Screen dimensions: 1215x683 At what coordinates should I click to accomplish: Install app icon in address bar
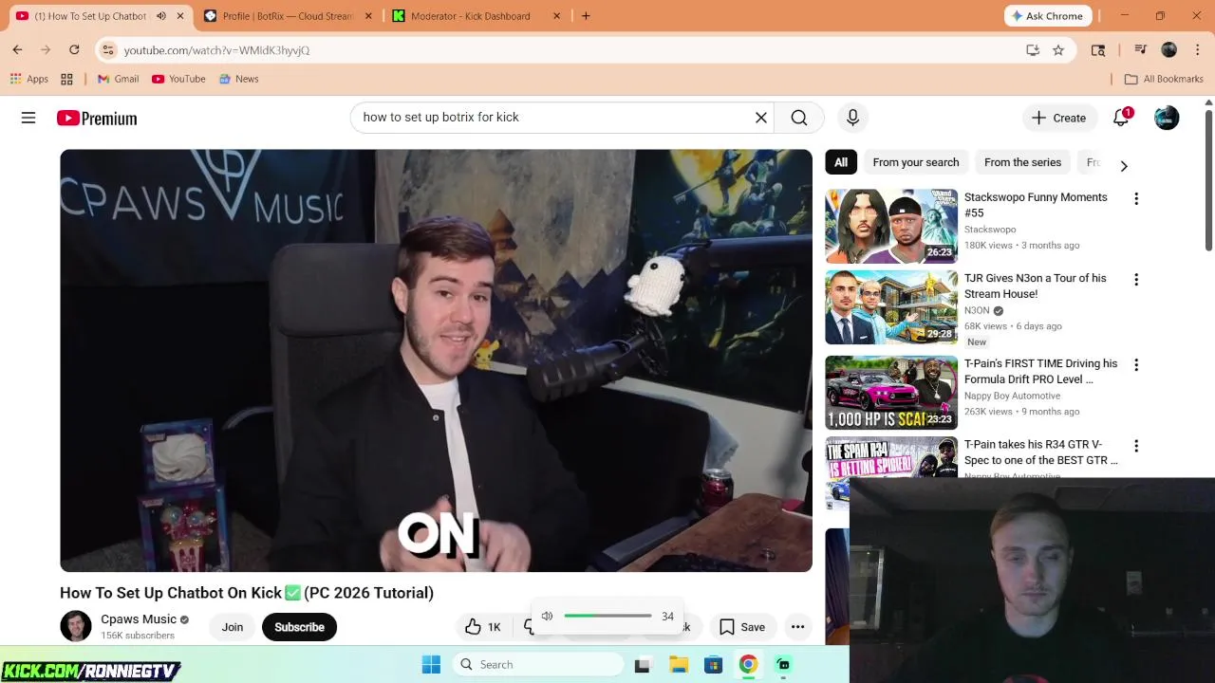(x=1033, y=50)
